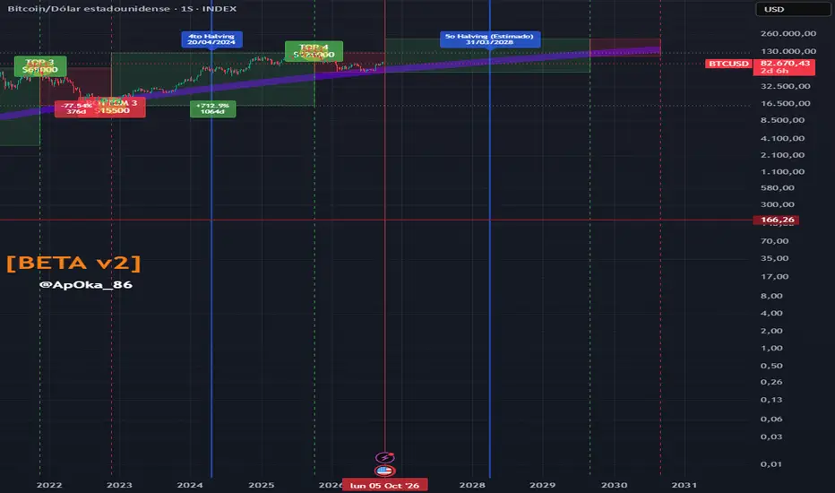Image resolution: width=835 pixels, height=493 pixels.
Task: Click 580,00 on the price scale
Action: pyautogui.click(x=778, y=187)
